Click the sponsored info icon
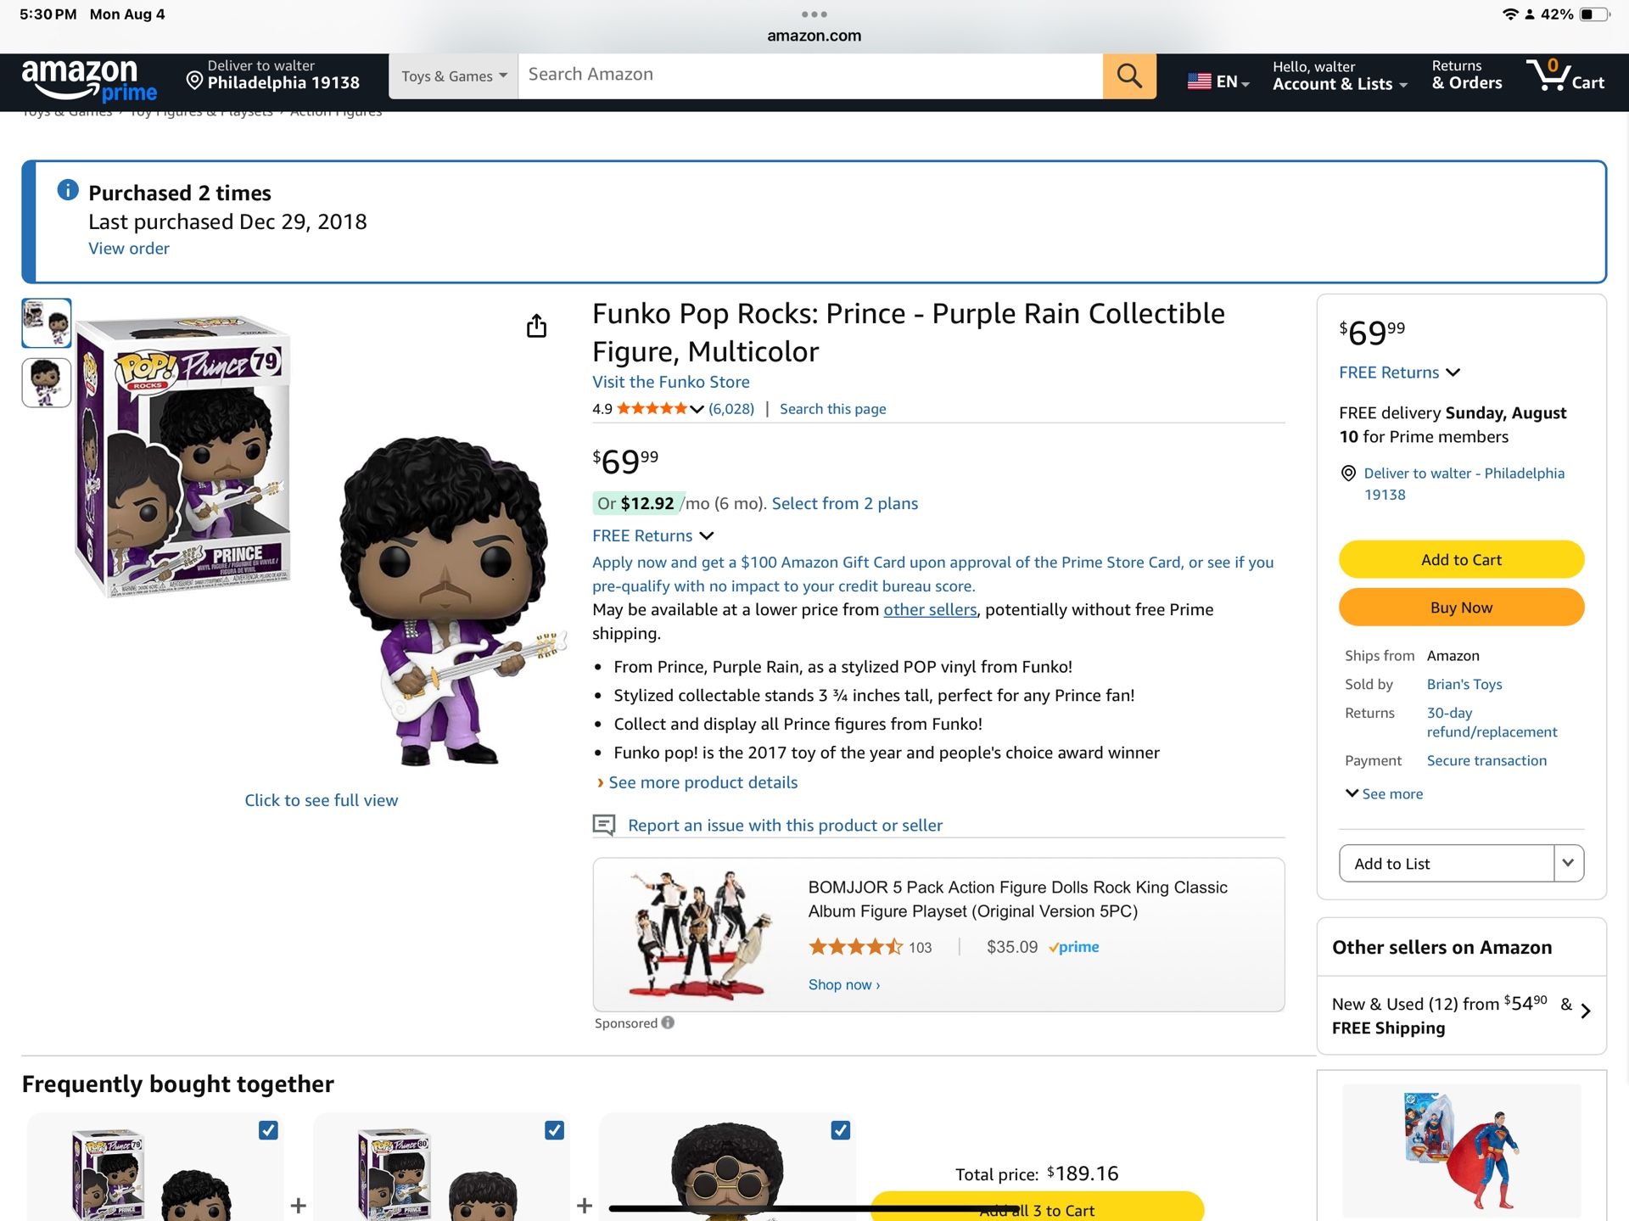The height and width of the screenshot is (1221, 1629). click(x=669, y=1022)
